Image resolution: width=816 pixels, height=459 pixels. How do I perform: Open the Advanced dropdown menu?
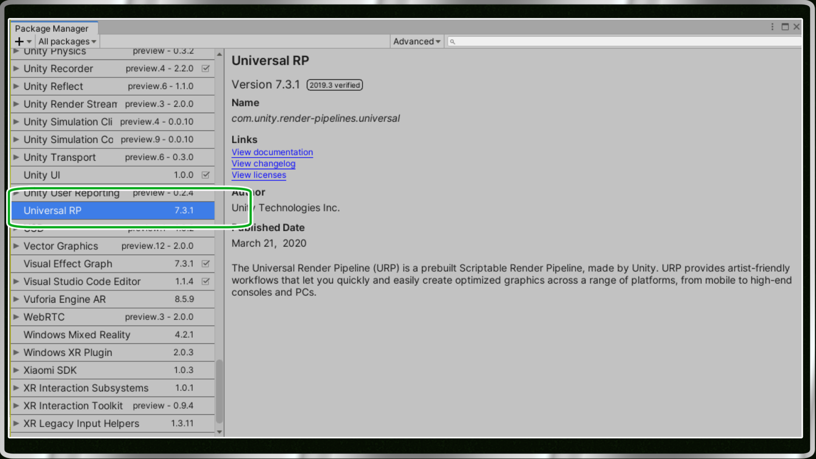coord(416,41)
